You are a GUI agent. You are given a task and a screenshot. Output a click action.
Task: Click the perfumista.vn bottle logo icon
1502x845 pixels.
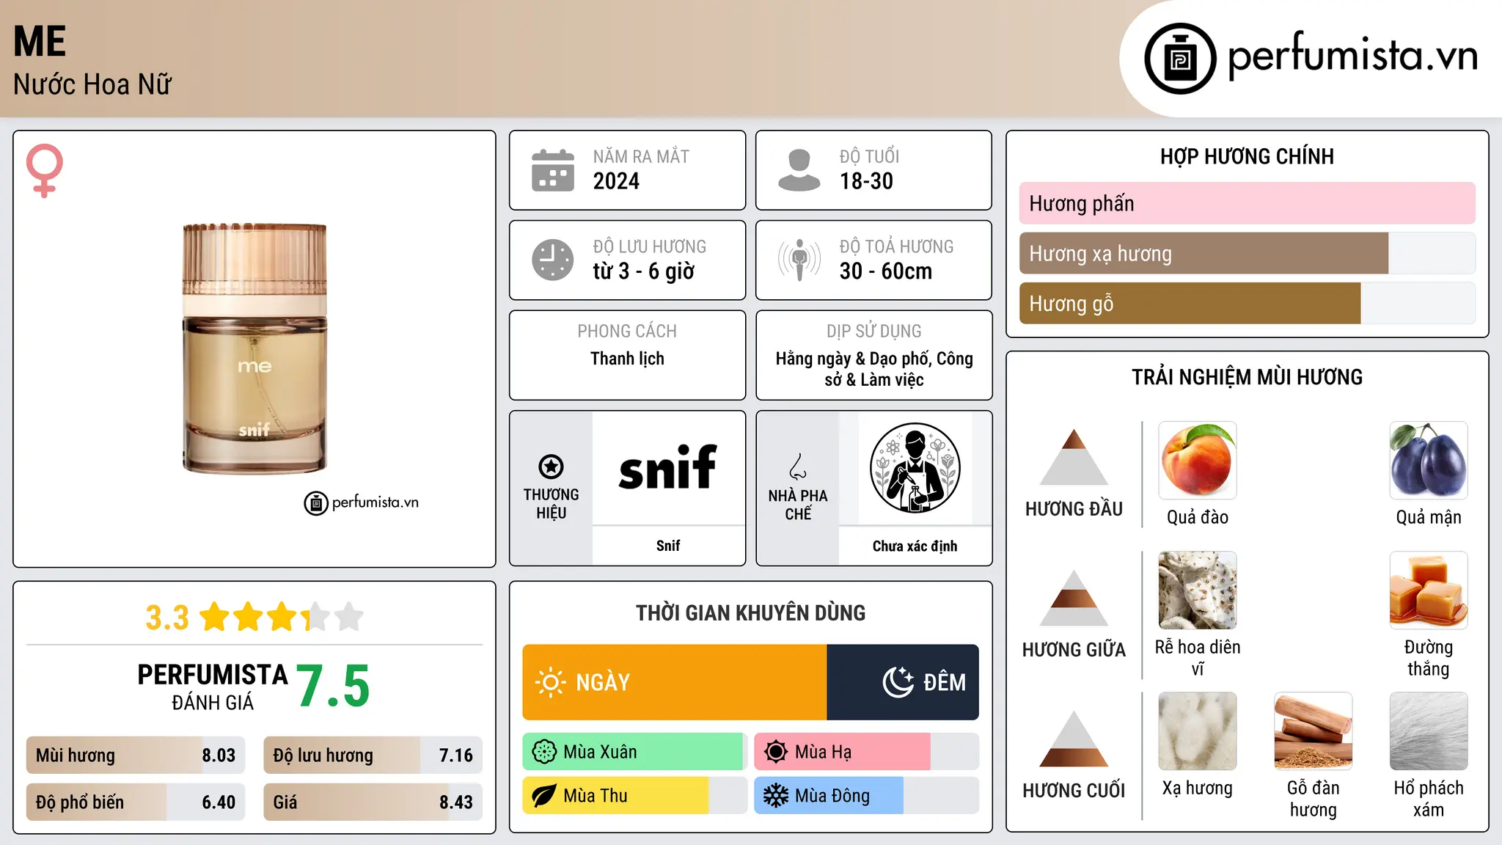(1180, 59)
